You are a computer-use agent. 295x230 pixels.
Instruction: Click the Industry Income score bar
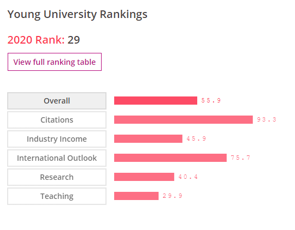(x=148, y=139)
